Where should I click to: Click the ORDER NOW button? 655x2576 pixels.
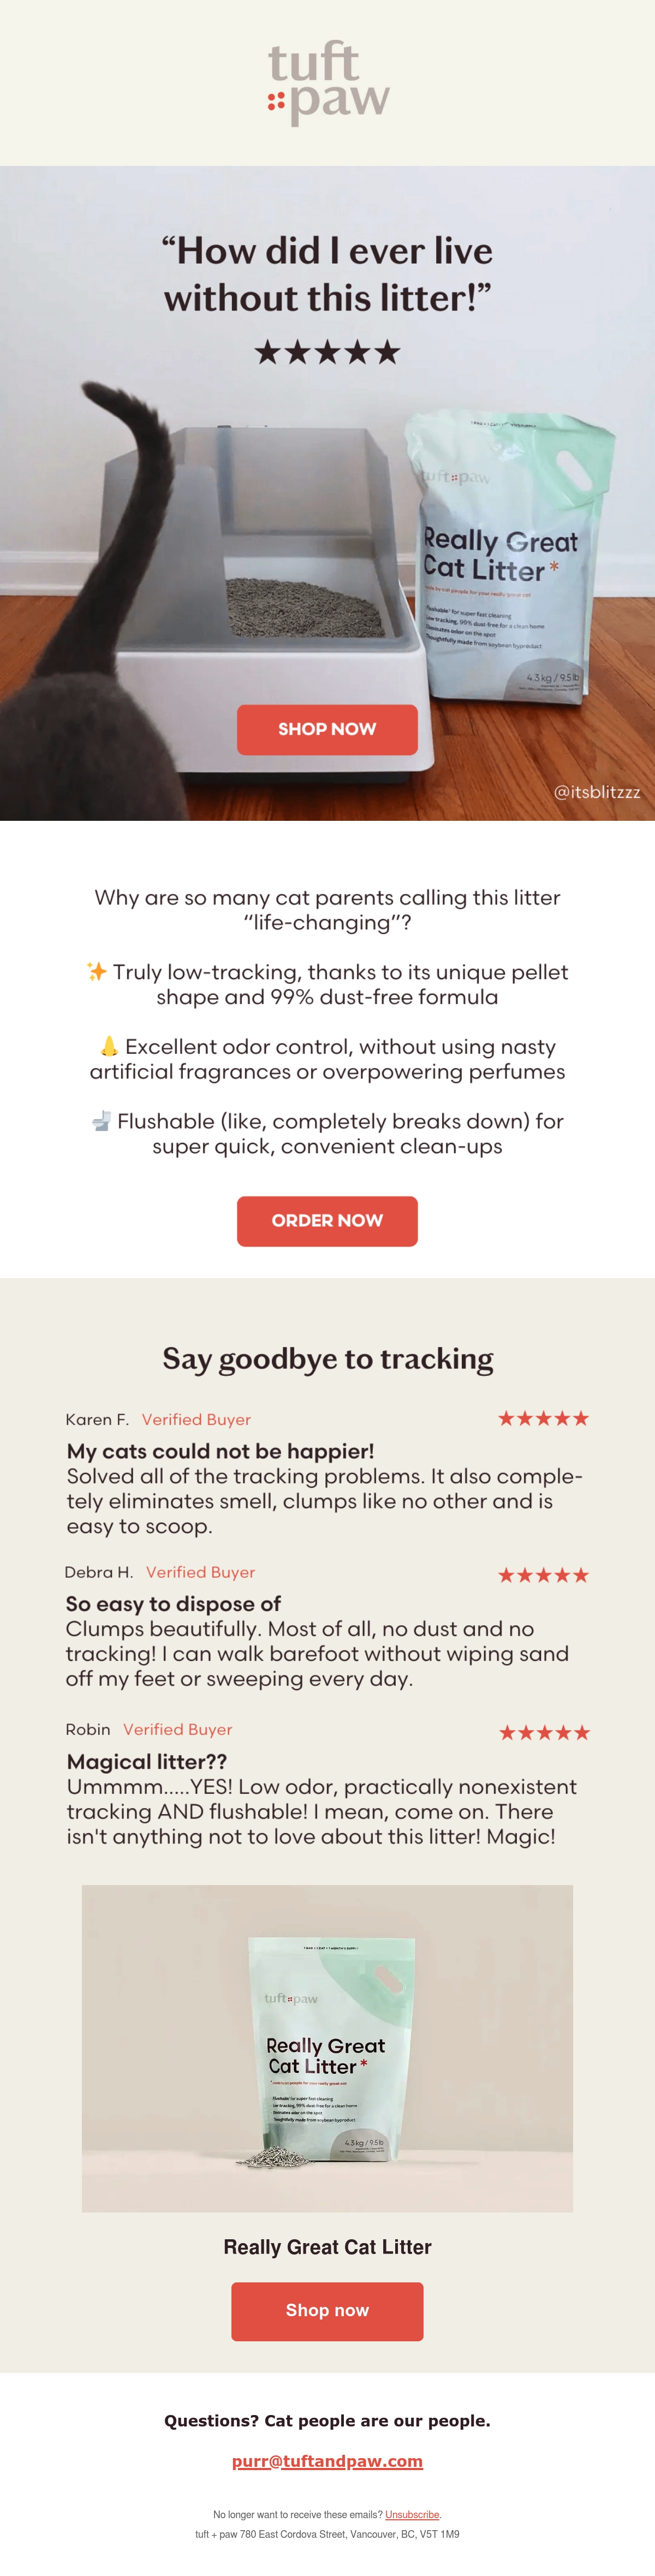(327, 1221)
